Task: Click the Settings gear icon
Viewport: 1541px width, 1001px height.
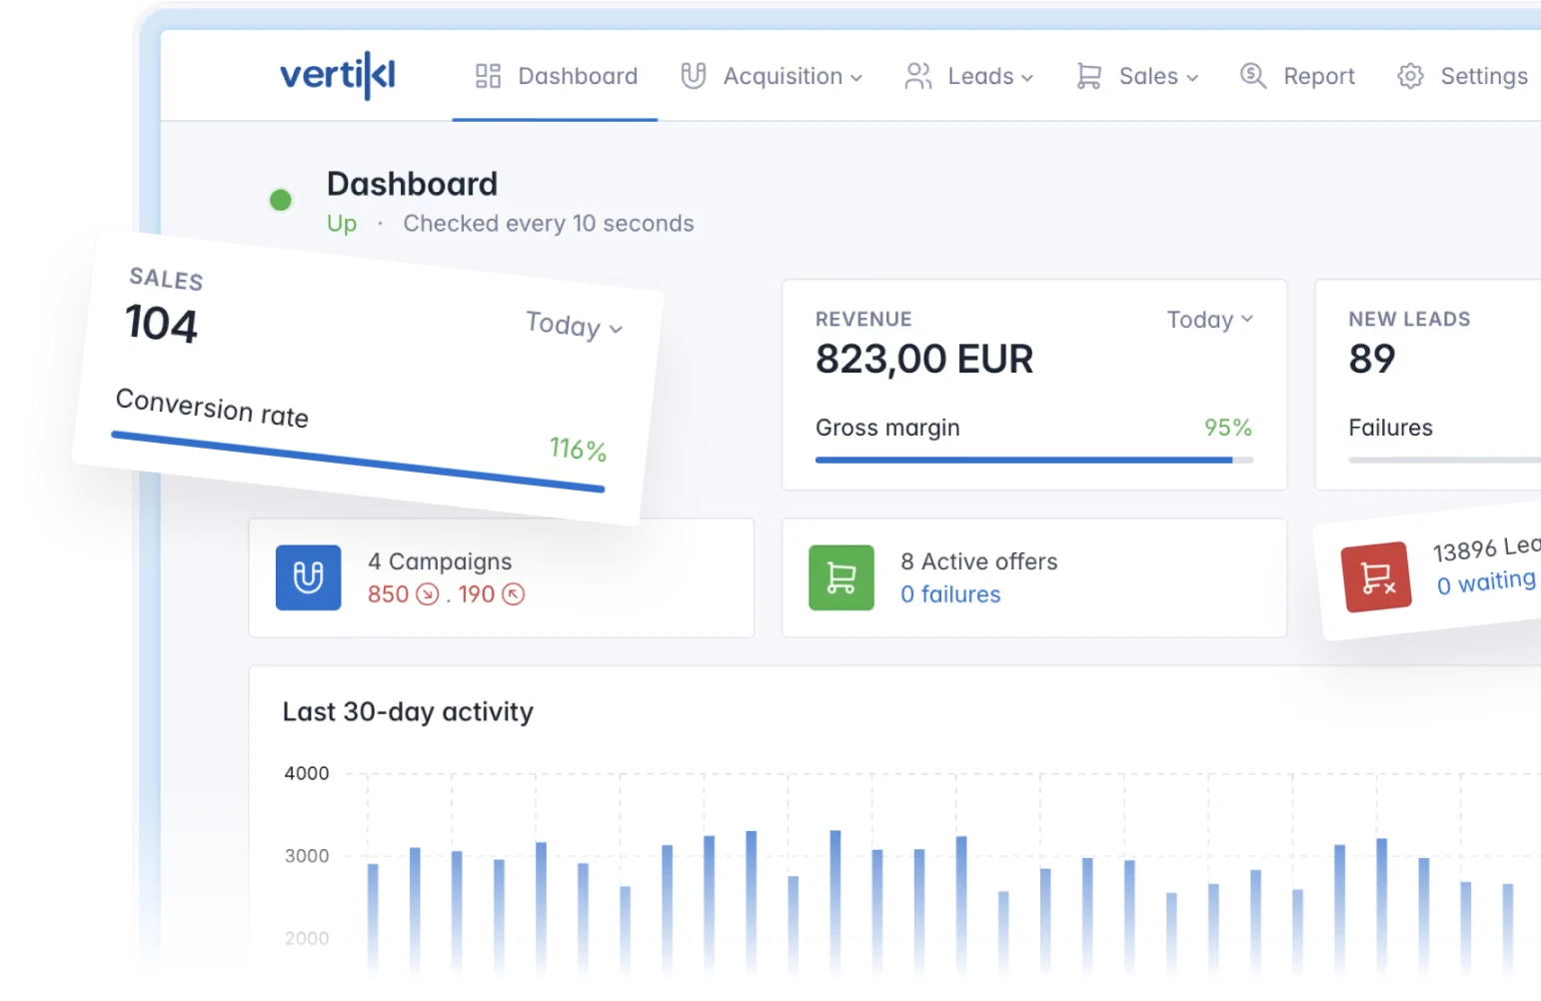Action: tap(1411, 75)
